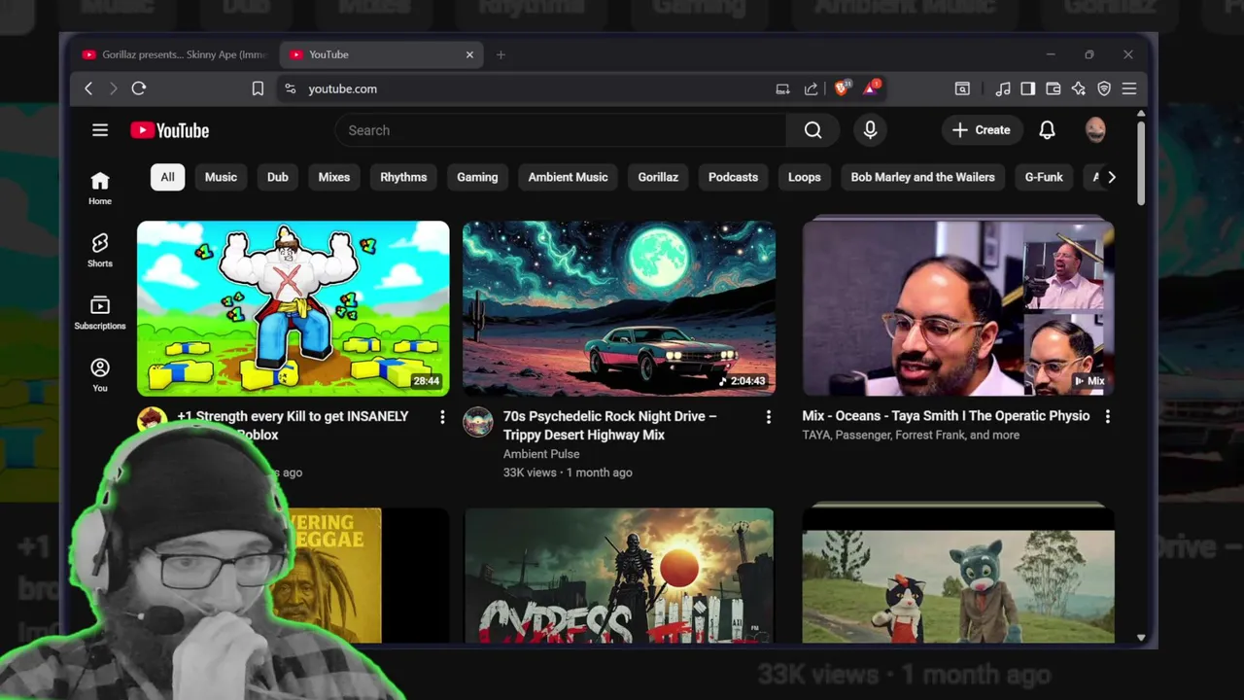Select the Loops filter chip
The height and width of the screenshot is (700, 1244).
click(805, 177)
